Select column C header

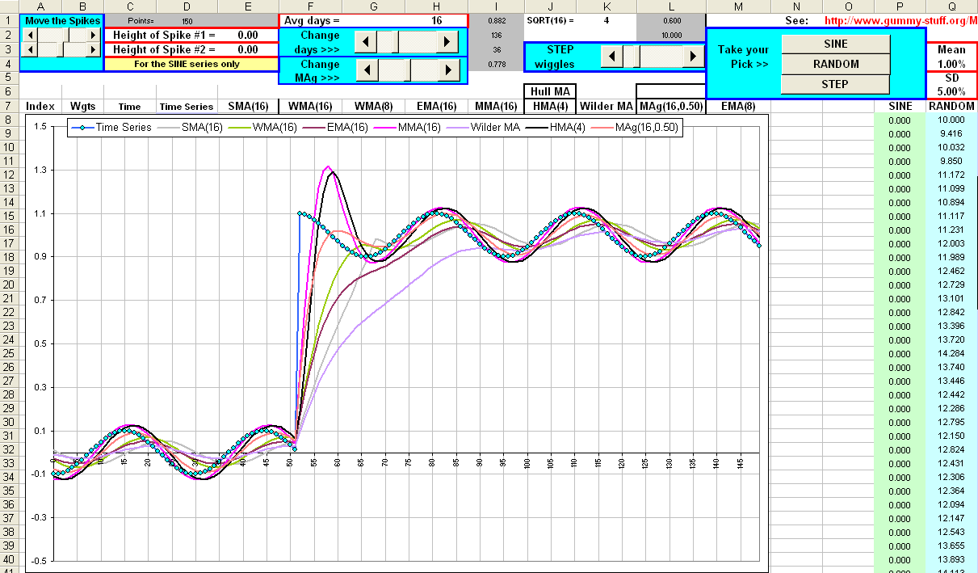point(129,6)
